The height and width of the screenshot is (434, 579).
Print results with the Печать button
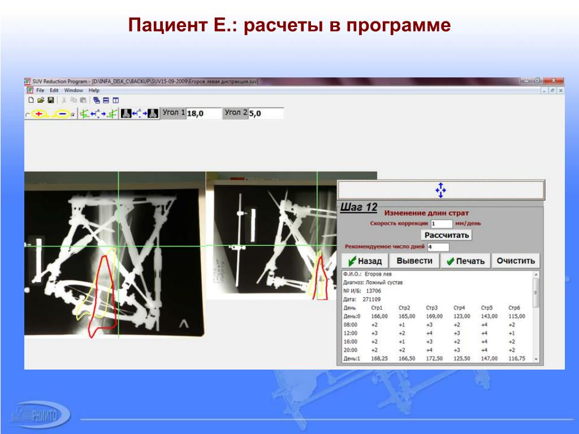click(x=465, y=261)
